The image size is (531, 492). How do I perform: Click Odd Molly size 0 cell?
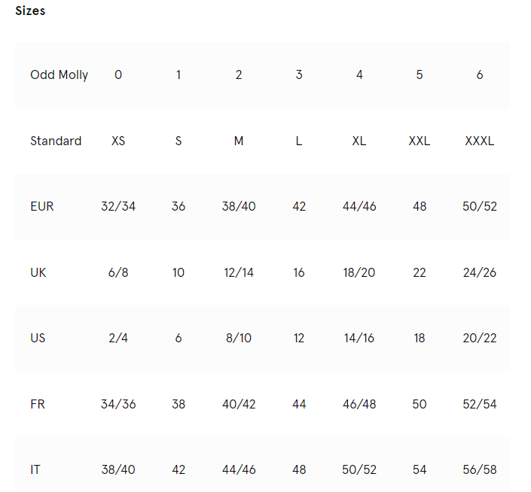pyautogui.click(x=118, y=74)
